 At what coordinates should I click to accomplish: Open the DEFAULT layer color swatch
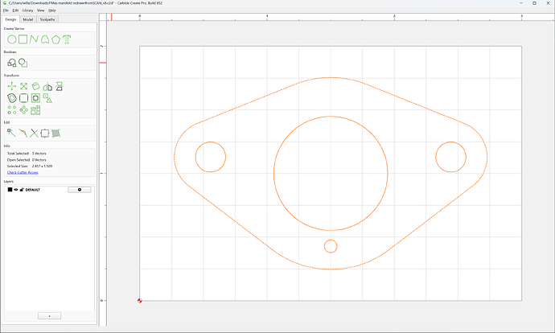pos(10,190)
